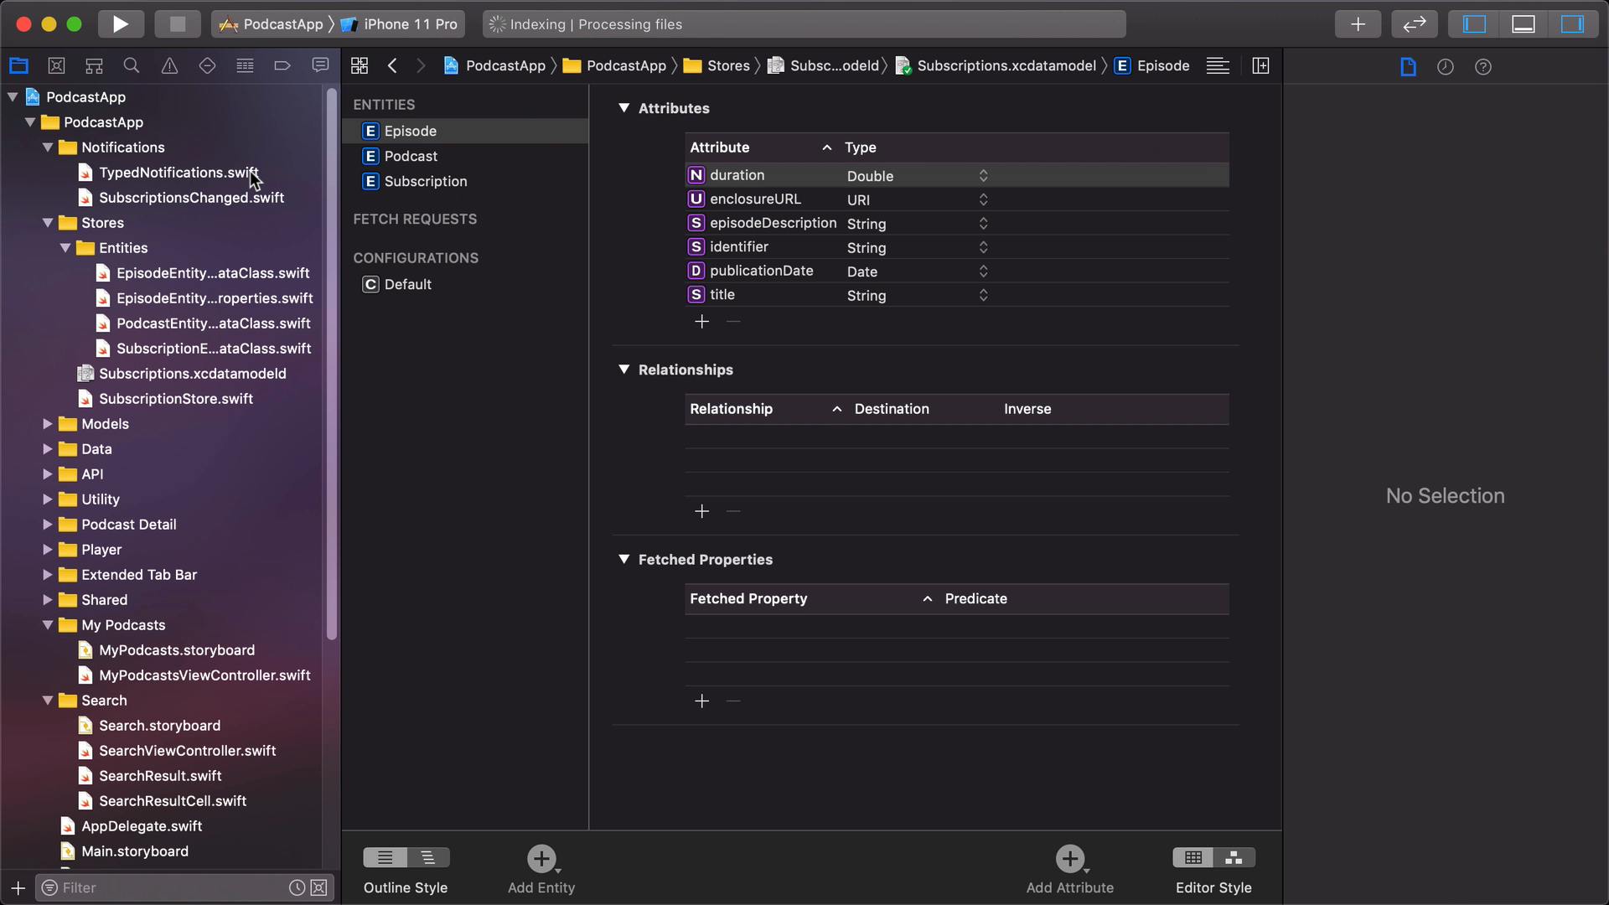Expand the Models folder
This screenshot has height=905, width=1609.
click(x=48, y=424)
